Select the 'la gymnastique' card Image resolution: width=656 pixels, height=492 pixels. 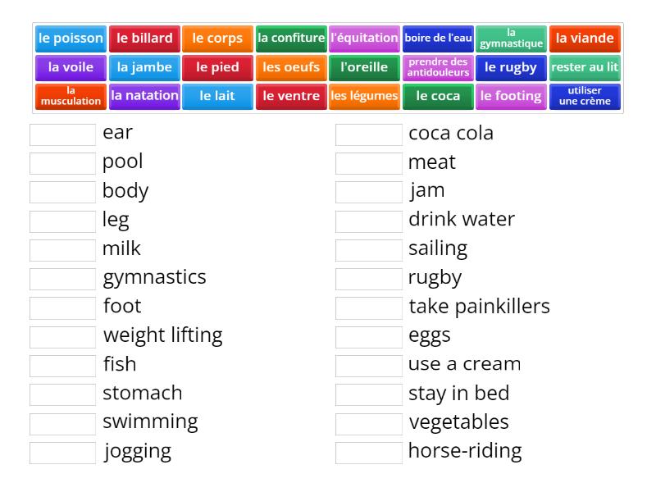(511, 38)
